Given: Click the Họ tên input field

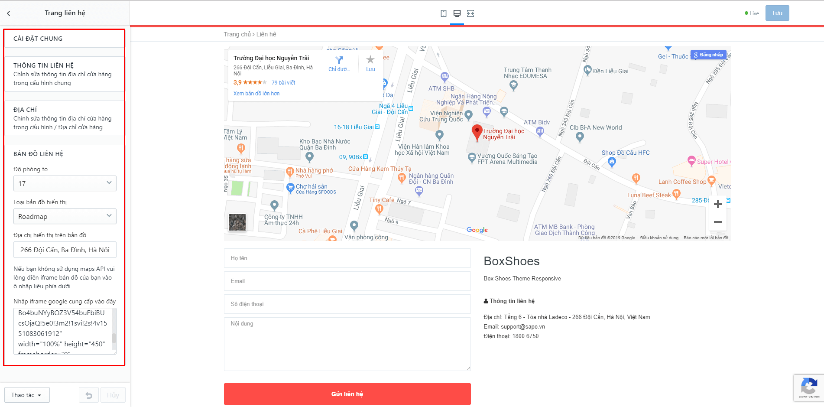Looking at the screenshot, I should (x=347, y=258).
